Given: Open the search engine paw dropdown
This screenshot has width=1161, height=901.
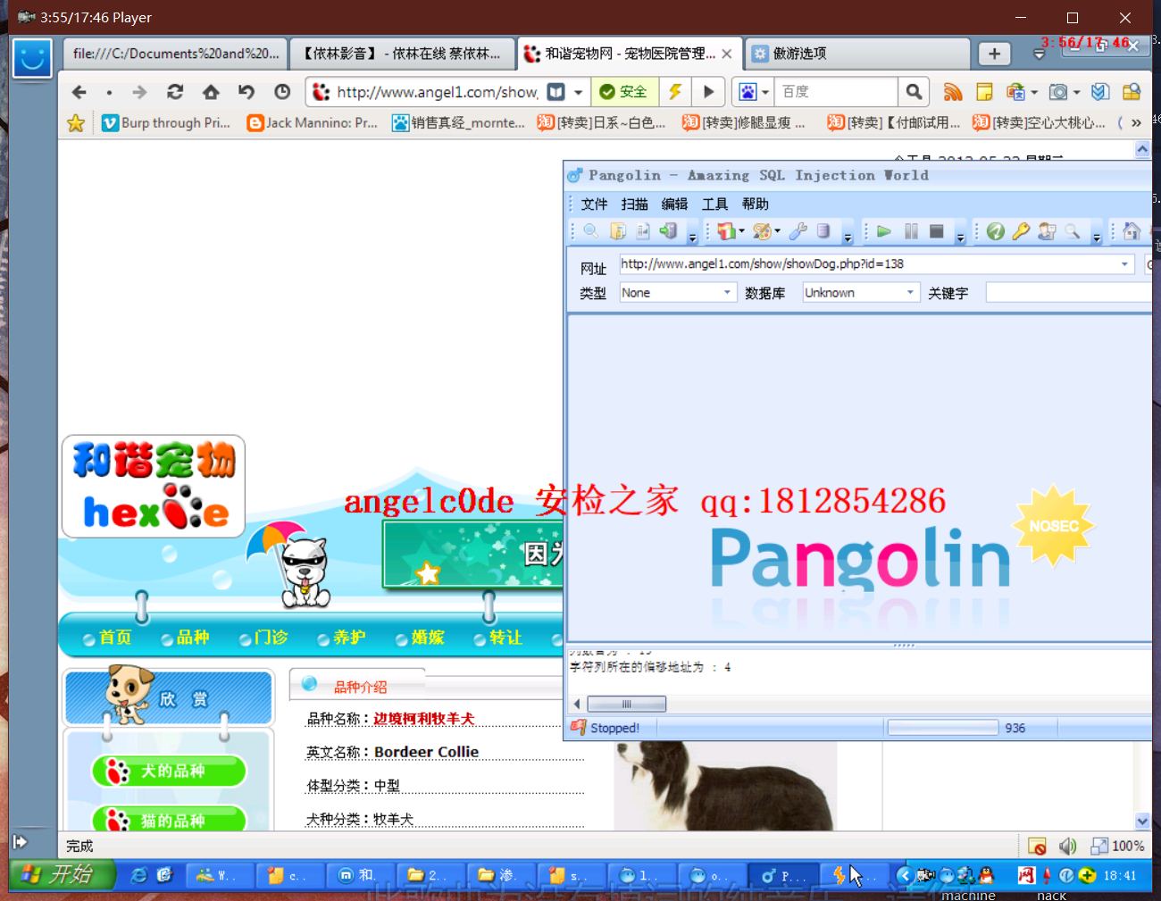Looking at the screenshot, I should coord(765,92).
